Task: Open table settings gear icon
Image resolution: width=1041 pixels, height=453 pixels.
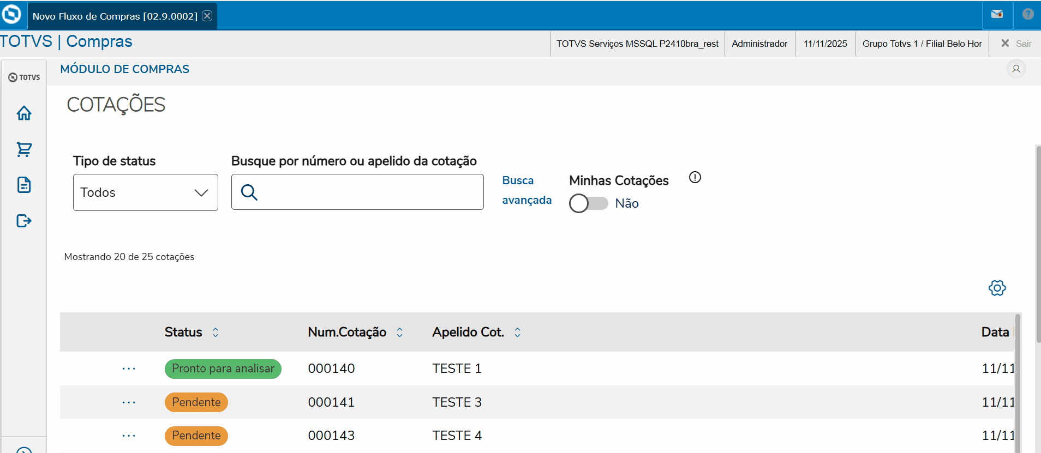Action: (x=997, y=288)
